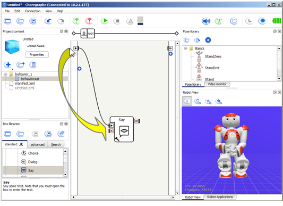Open the File menu
This screenshot has width=283, height=206.
[7, 11]
